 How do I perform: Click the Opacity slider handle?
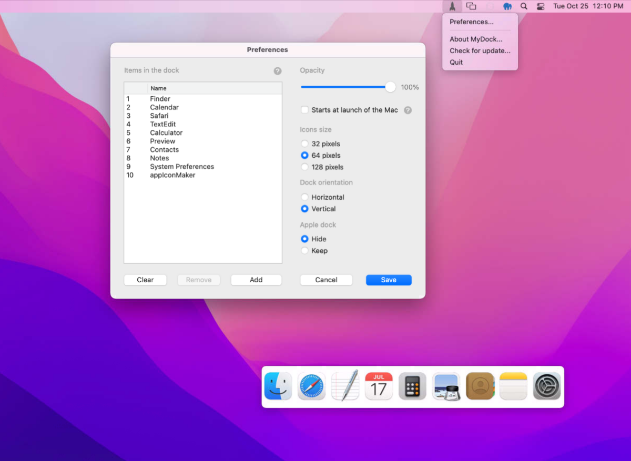tap(390, 87)
